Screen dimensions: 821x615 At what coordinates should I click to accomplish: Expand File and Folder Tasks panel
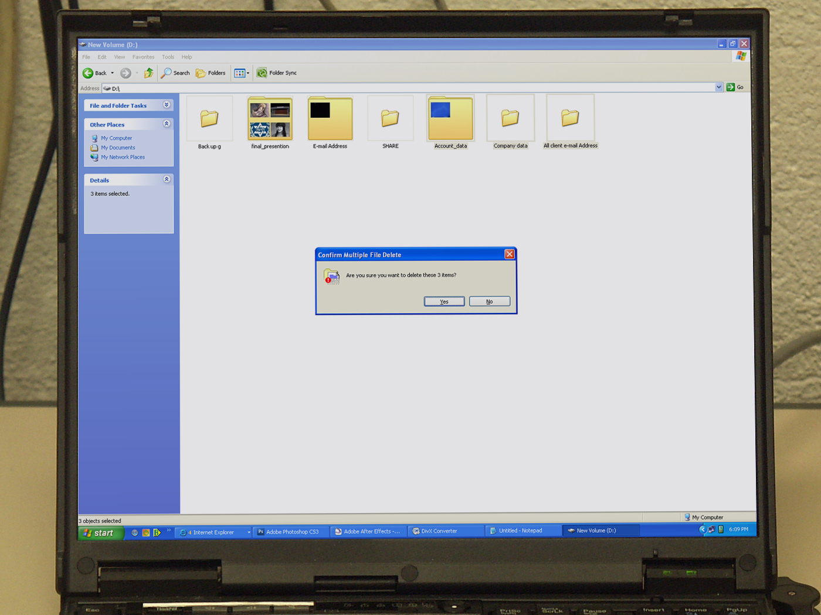pos(167,105)
